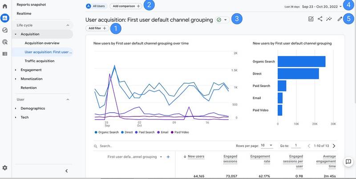Add a secondary dimension with plus icon
Viewport: 356px width, 179px height.
[x=168, y=157]
